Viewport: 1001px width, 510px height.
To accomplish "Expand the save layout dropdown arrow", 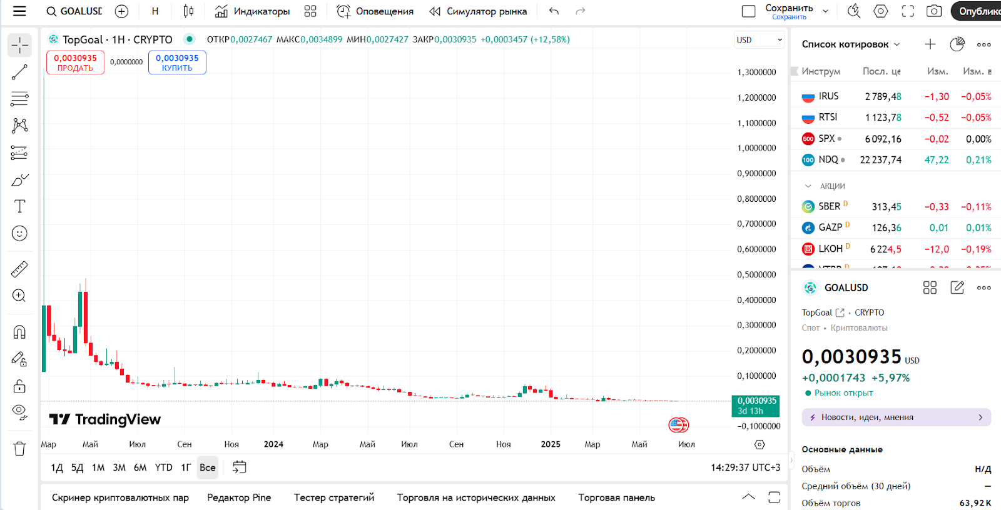I will (x=825, y=11).
